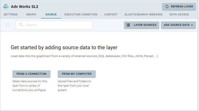Choose From a Connection button
Image resolution: width=199 pixels, height=111 pixels.
pos(31,74)
